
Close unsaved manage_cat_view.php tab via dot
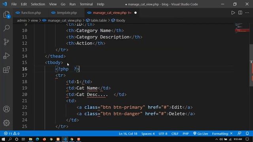tap(135, 13)
